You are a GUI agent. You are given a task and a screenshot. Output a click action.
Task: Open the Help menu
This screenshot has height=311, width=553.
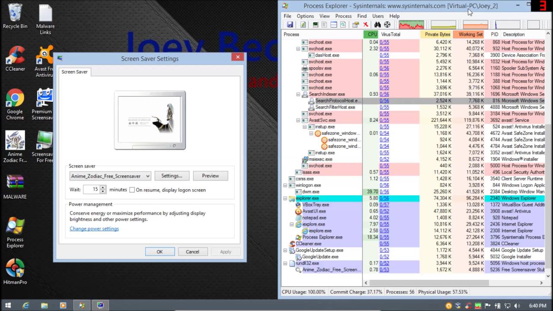click(394, 16)
